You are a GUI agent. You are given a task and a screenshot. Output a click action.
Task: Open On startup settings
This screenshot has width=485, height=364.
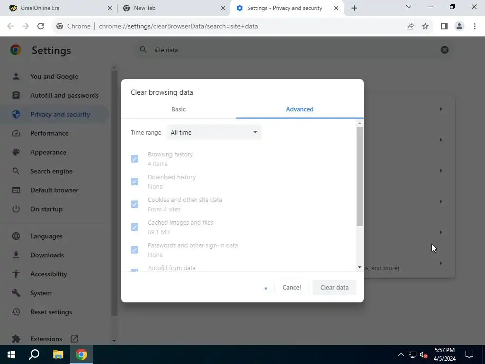(x=54, y=209)
